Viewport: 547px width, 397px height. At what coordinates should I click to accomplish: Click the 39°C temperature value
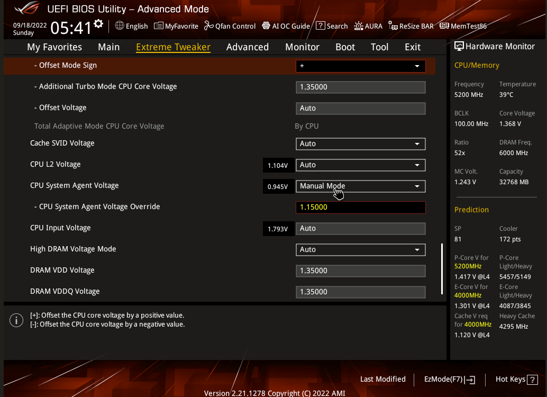(x=506, y=95)
